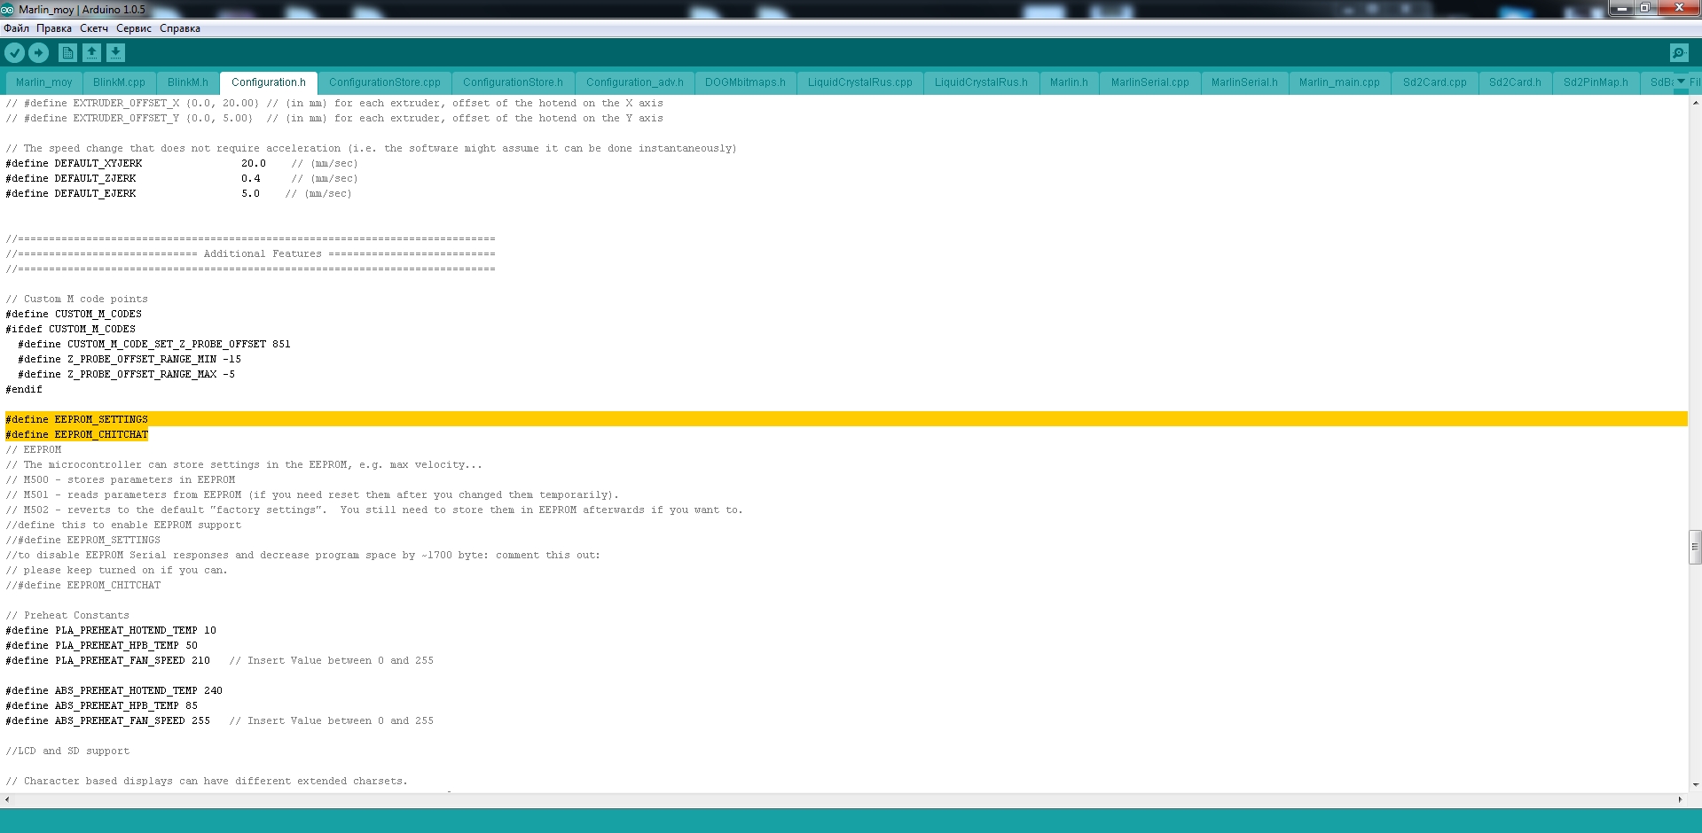Switch to the LiquidCrystalRus.cpp tab
This screenshot has width=1702, height=833.
pyautogui.click(x=860, y=82)
